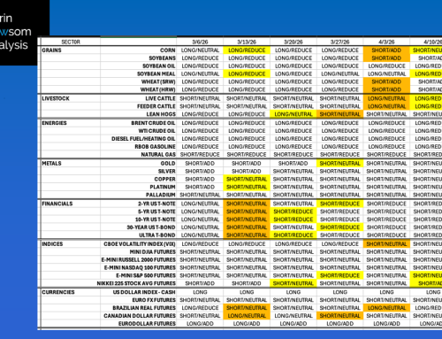
Task: Select VIX's orange SHORT/NEUTRAL cell under 4/3/26
Action: [386, 244]
